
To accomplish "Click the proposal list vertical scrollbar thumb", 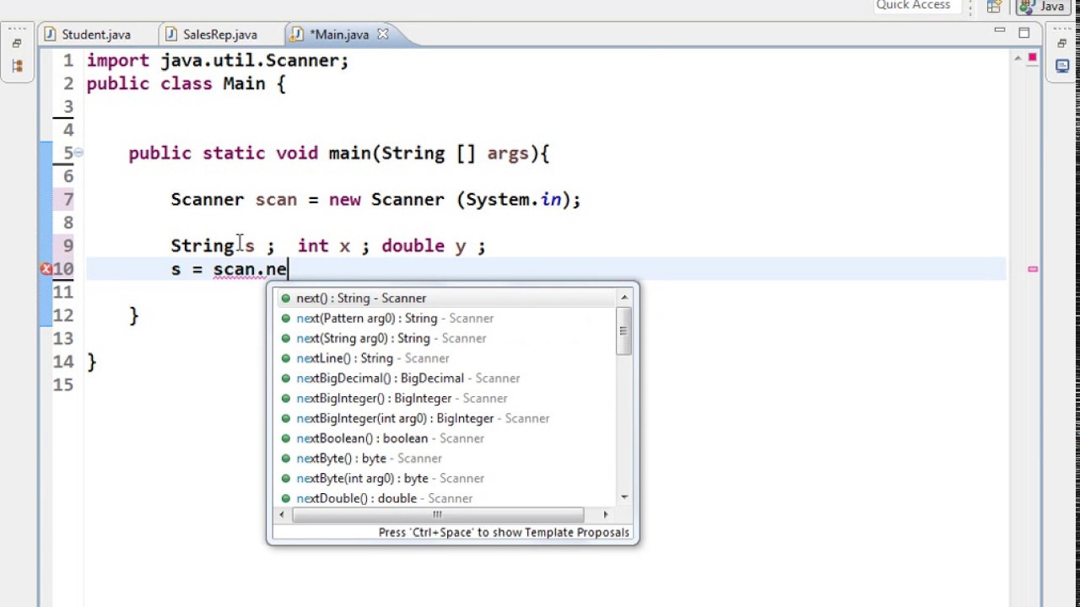I will 624,330.
